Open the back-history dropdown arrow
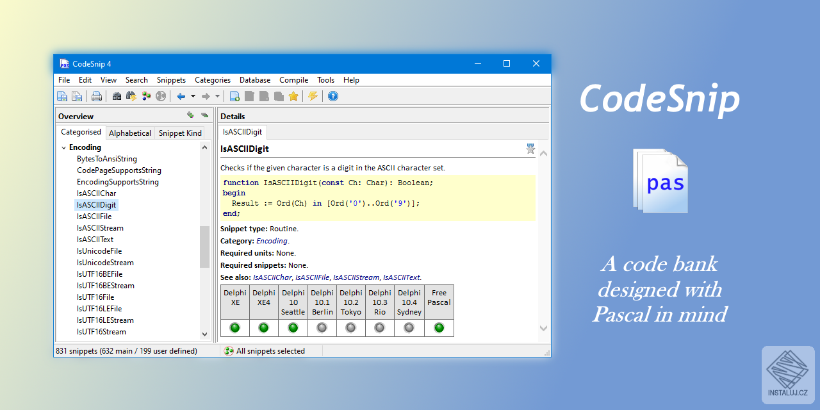Screen dimensions: 820x410 193,96
